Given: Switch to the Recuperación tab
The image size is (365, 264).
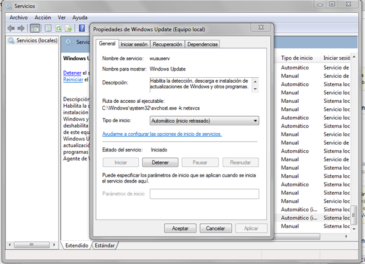Looking at the screenshot, I should [167, 44].
